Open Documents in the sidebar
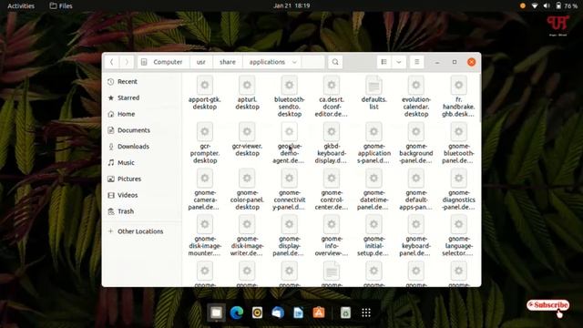The height and width of the screenshot is (328, 583). pyautogui.click(x=142, y=130)
